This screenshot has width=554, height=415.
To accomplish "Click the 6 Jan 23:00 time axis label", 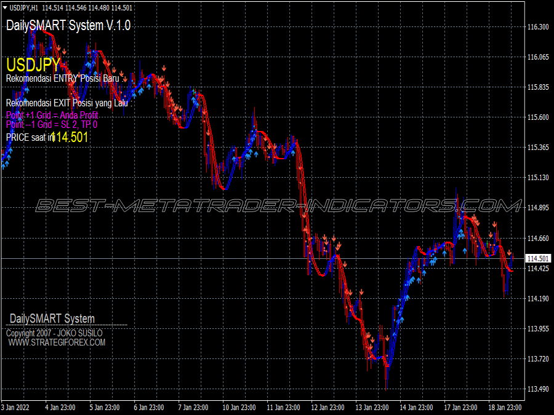I will pyautogui.click(x=149, y=408).
